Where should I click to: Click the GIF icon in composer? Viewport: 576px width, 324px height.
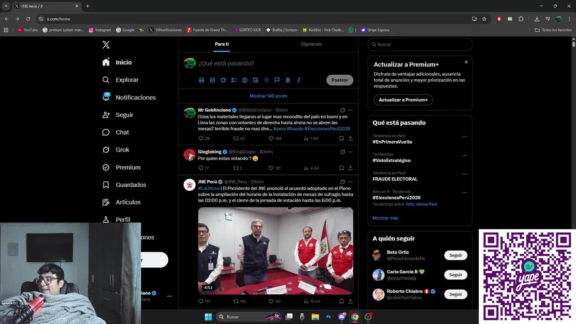point(212,80)
